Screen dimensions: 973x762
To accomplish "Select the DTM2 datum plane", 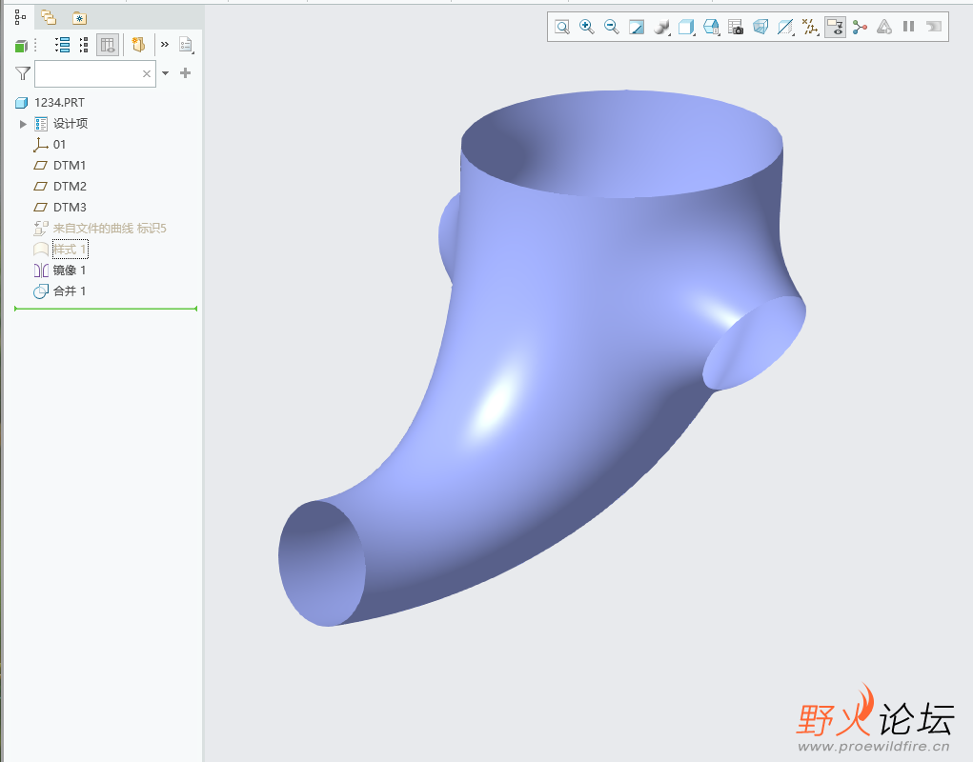I will (70, 187).
